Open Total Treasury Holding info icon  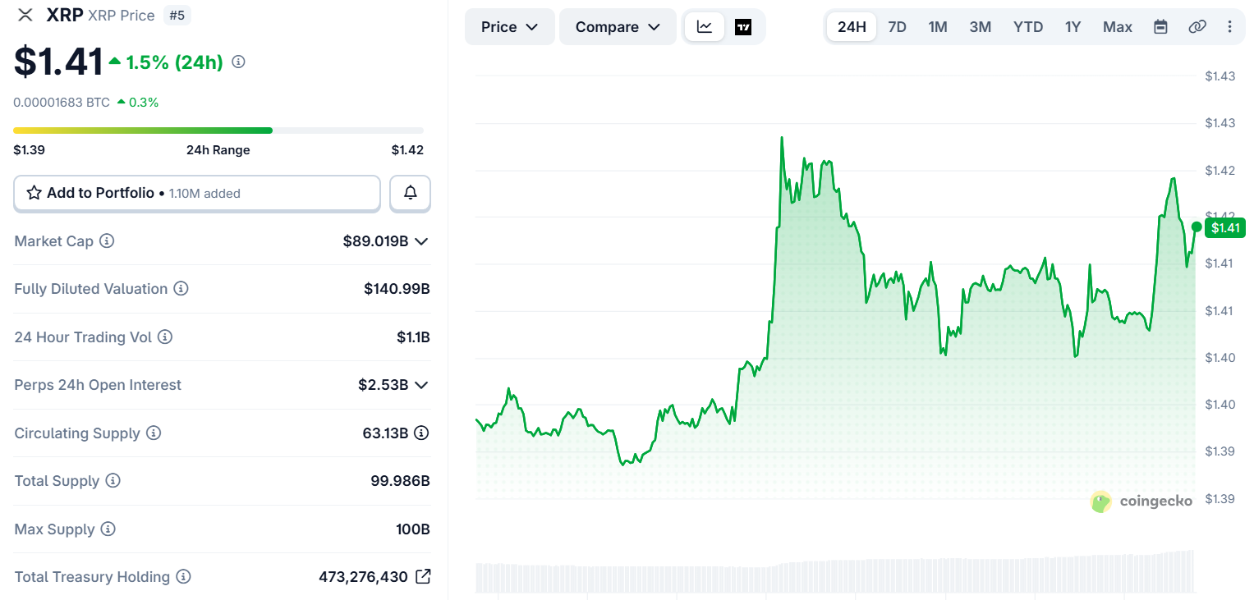pos(184,577)
